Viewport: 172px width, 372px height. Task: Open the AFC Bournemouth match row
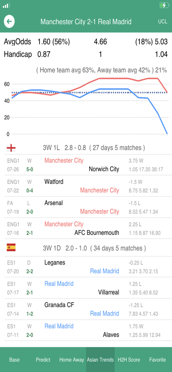click(x=86, y=228)
